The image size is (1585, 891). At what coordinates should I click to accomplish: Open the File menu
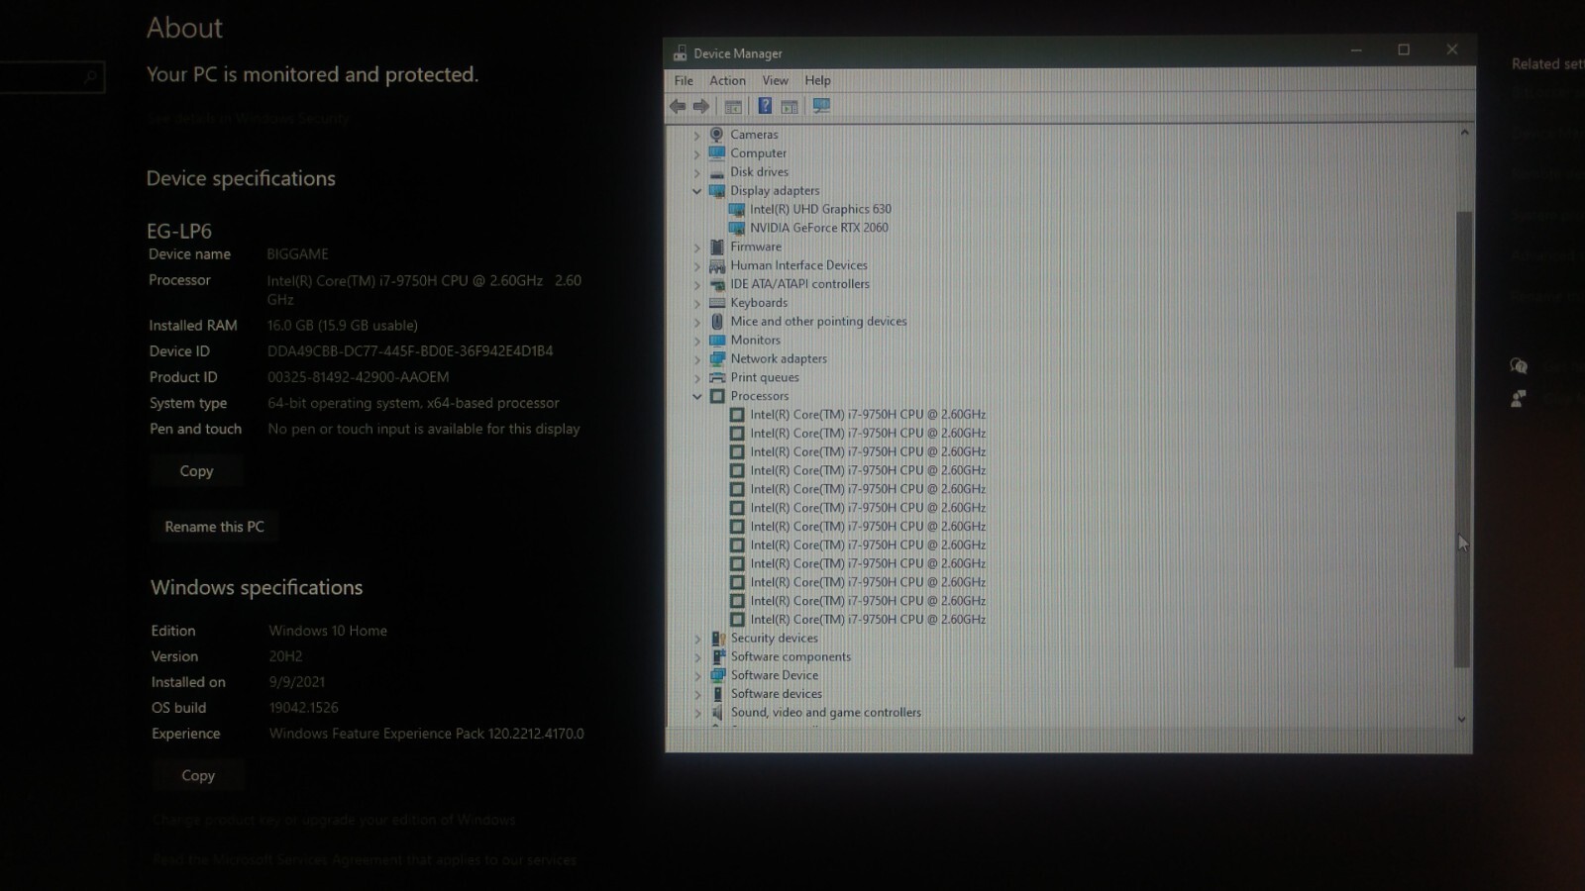point(684,81)
